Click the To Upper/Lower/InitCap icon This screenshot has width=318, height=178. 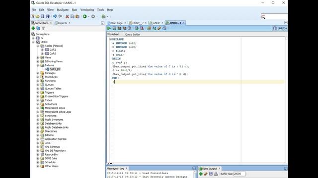[x=155, y=28]
